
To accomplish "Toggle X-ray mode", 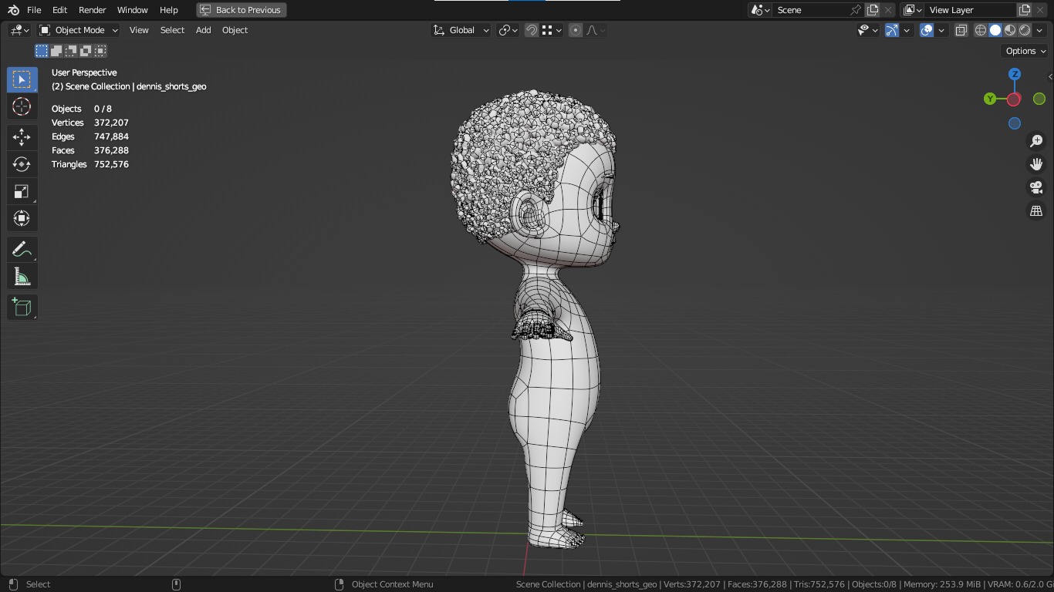I will tap(961, 30).
